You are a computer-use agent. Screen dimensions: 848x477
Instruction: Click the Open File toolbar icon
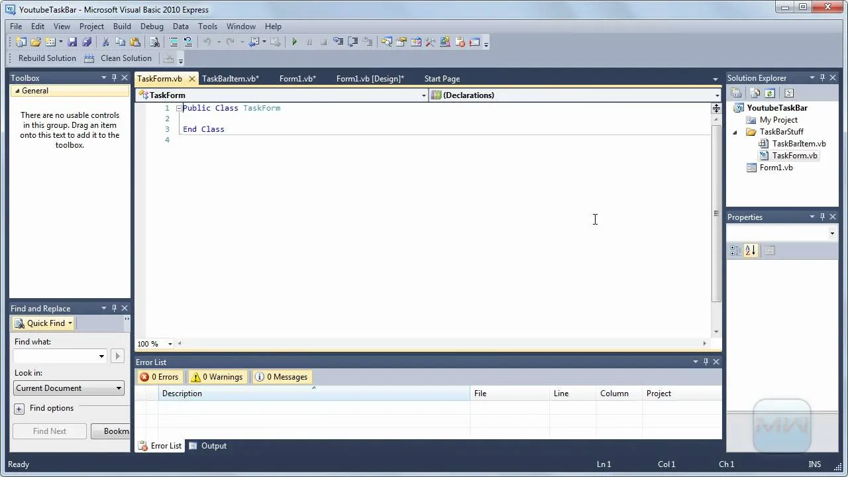[x=36, y=42]
